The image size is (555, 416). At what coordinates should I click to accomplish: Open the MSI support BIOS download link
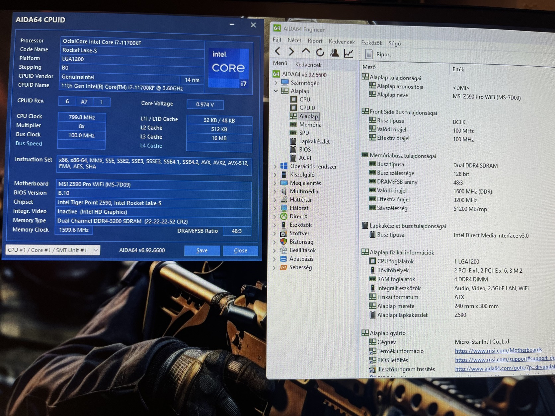(505, 359)
